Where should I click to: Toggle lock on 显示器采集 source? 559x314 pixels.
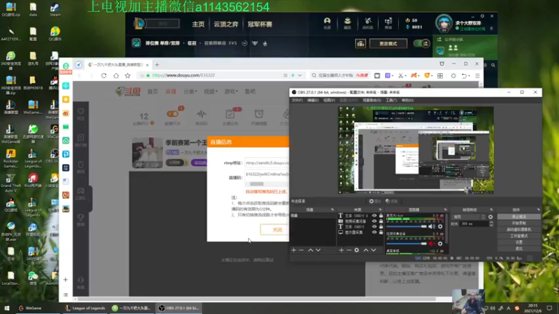coord(381,232)
